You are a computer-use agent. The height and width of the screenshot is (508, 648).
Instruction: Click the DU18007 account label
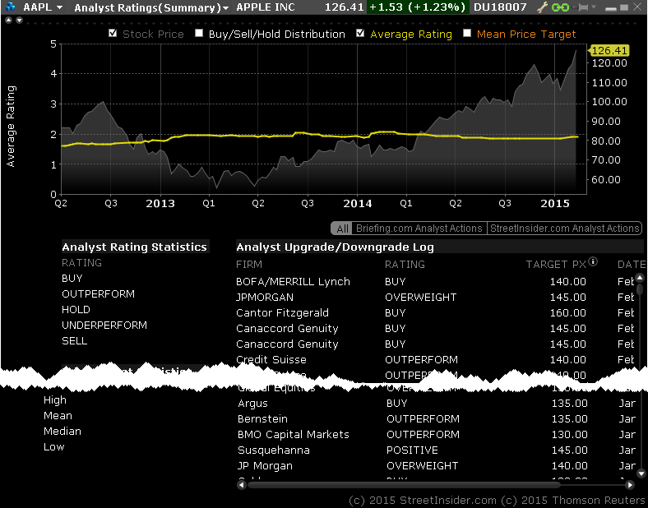pyautogui.click(x=500, y=7)
